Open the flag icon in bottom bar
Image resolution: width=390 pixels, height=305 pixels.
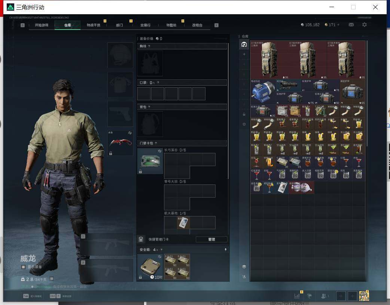pos(310,296)
